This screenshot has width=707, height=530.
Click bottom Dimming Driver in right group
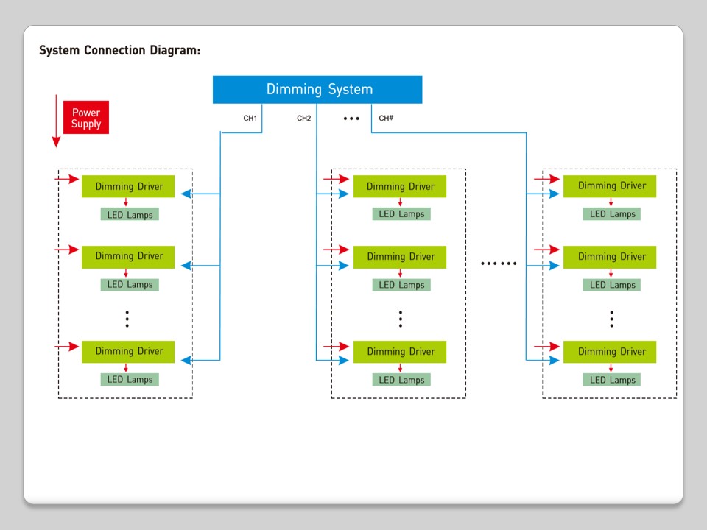click(x=611, y=352)
